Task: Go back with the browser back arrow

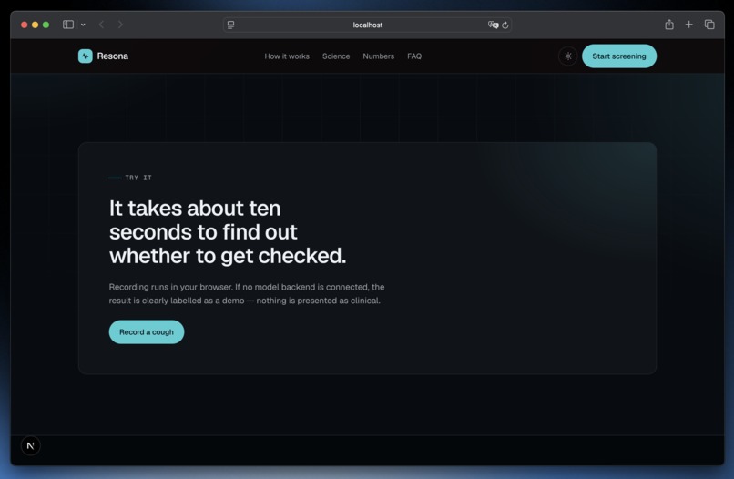Action: (x=102, y=25)
